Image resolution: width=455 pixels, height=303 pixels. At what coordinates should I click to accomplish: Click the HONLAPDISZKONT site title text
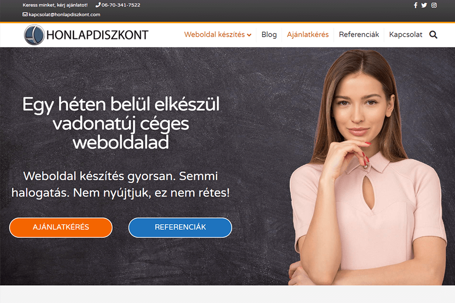(97, 35)
